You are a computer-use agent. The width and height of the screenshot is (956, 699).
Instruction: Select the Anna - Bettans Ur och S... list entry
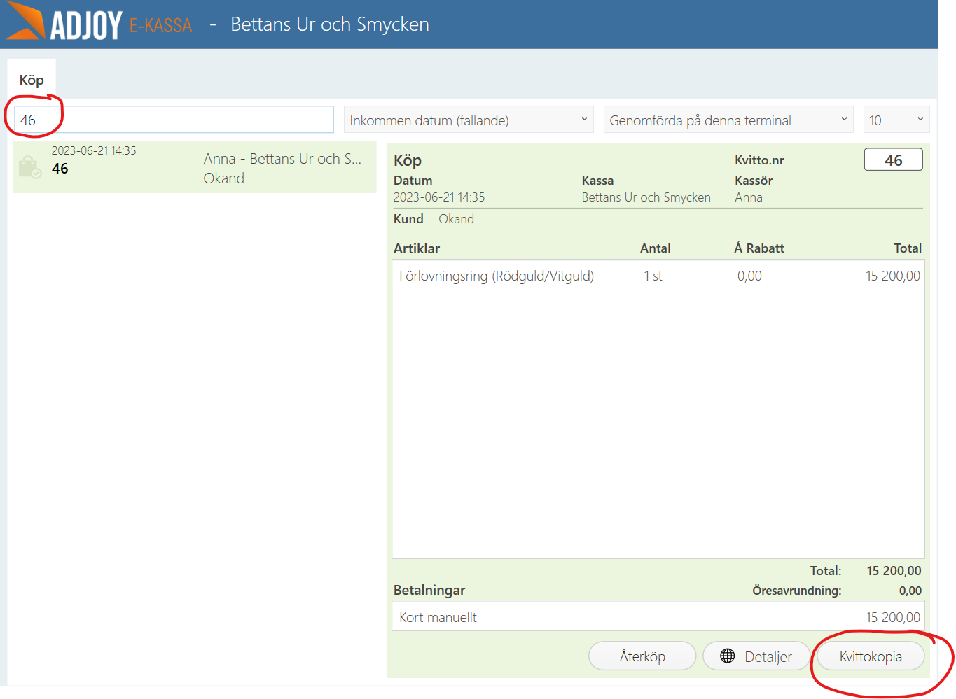(282, 160)
